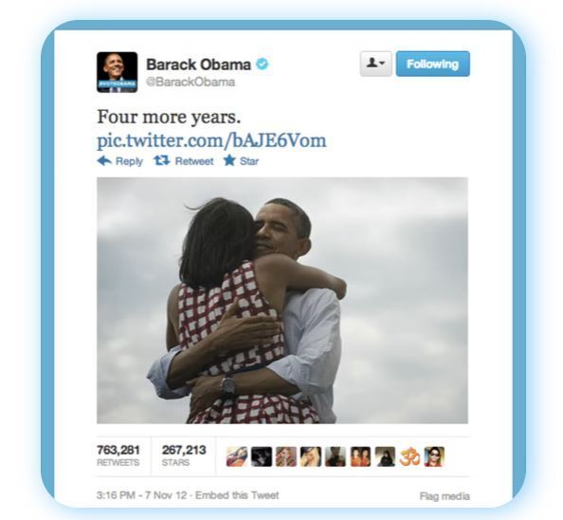Screen dimensions: 563x520
Task: View the 267,213 stars count
Action: [x=184, y=455]
